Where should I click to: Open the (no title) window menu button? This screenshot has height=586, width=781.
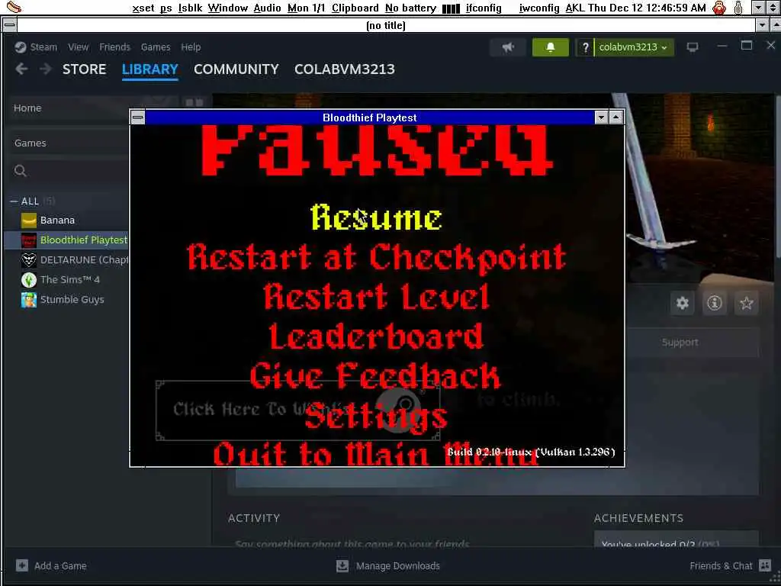point(9,25)
